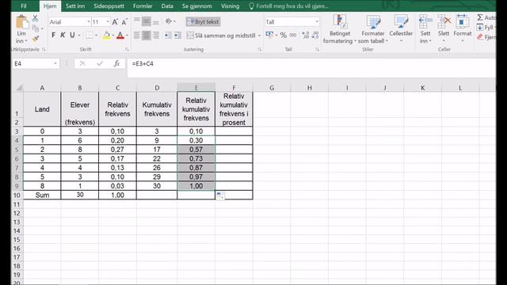Viewport: 507px width, 285px height.
Task: Click Slå sammen og midtstill button
Action: 222,36
